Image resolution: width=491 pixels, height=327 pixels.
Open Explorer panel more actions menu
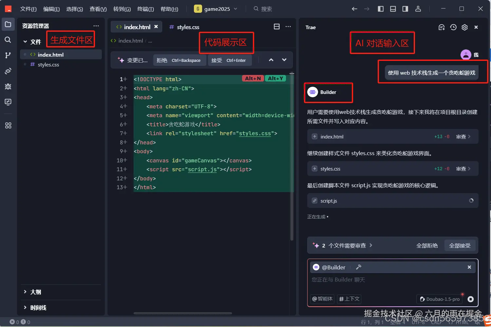coord(96,26)
